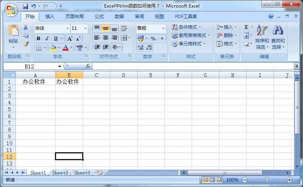Viewport: 303px width, 187px height.
Task: Click the merge and center icon
Action: coord(124,38)
